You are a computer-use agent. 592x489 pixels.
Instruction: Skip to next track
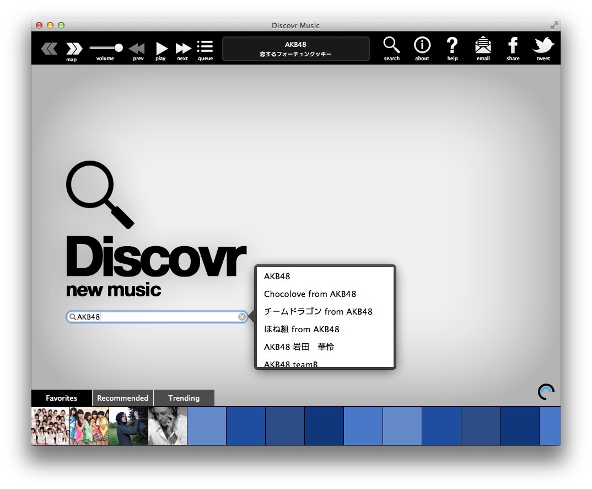(183, 49)
